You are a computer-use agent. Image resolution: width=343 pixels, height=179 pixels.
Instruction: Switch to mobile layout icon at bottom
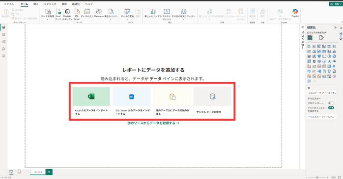coord(19,172)
